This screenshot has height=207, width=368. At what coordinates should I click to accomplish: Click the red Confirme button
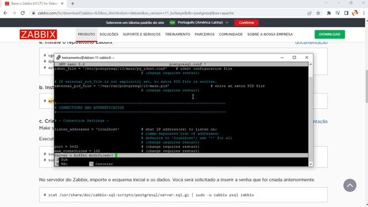pyautogui.click(x=247, y=23)
